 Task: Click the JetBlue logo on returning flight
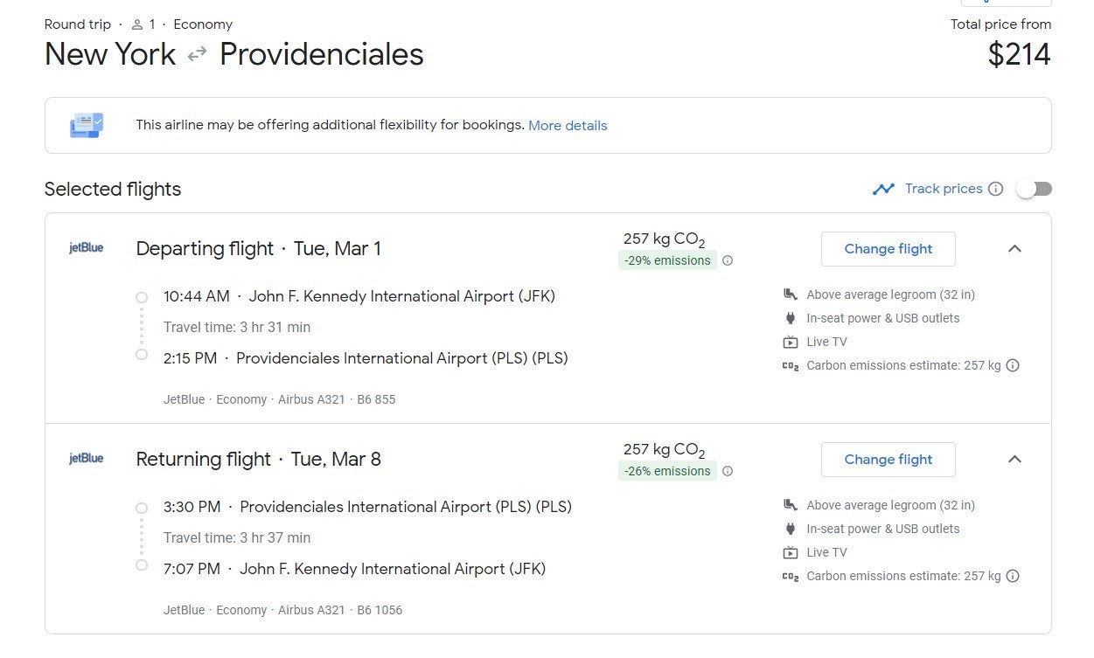tap(87, 459)
